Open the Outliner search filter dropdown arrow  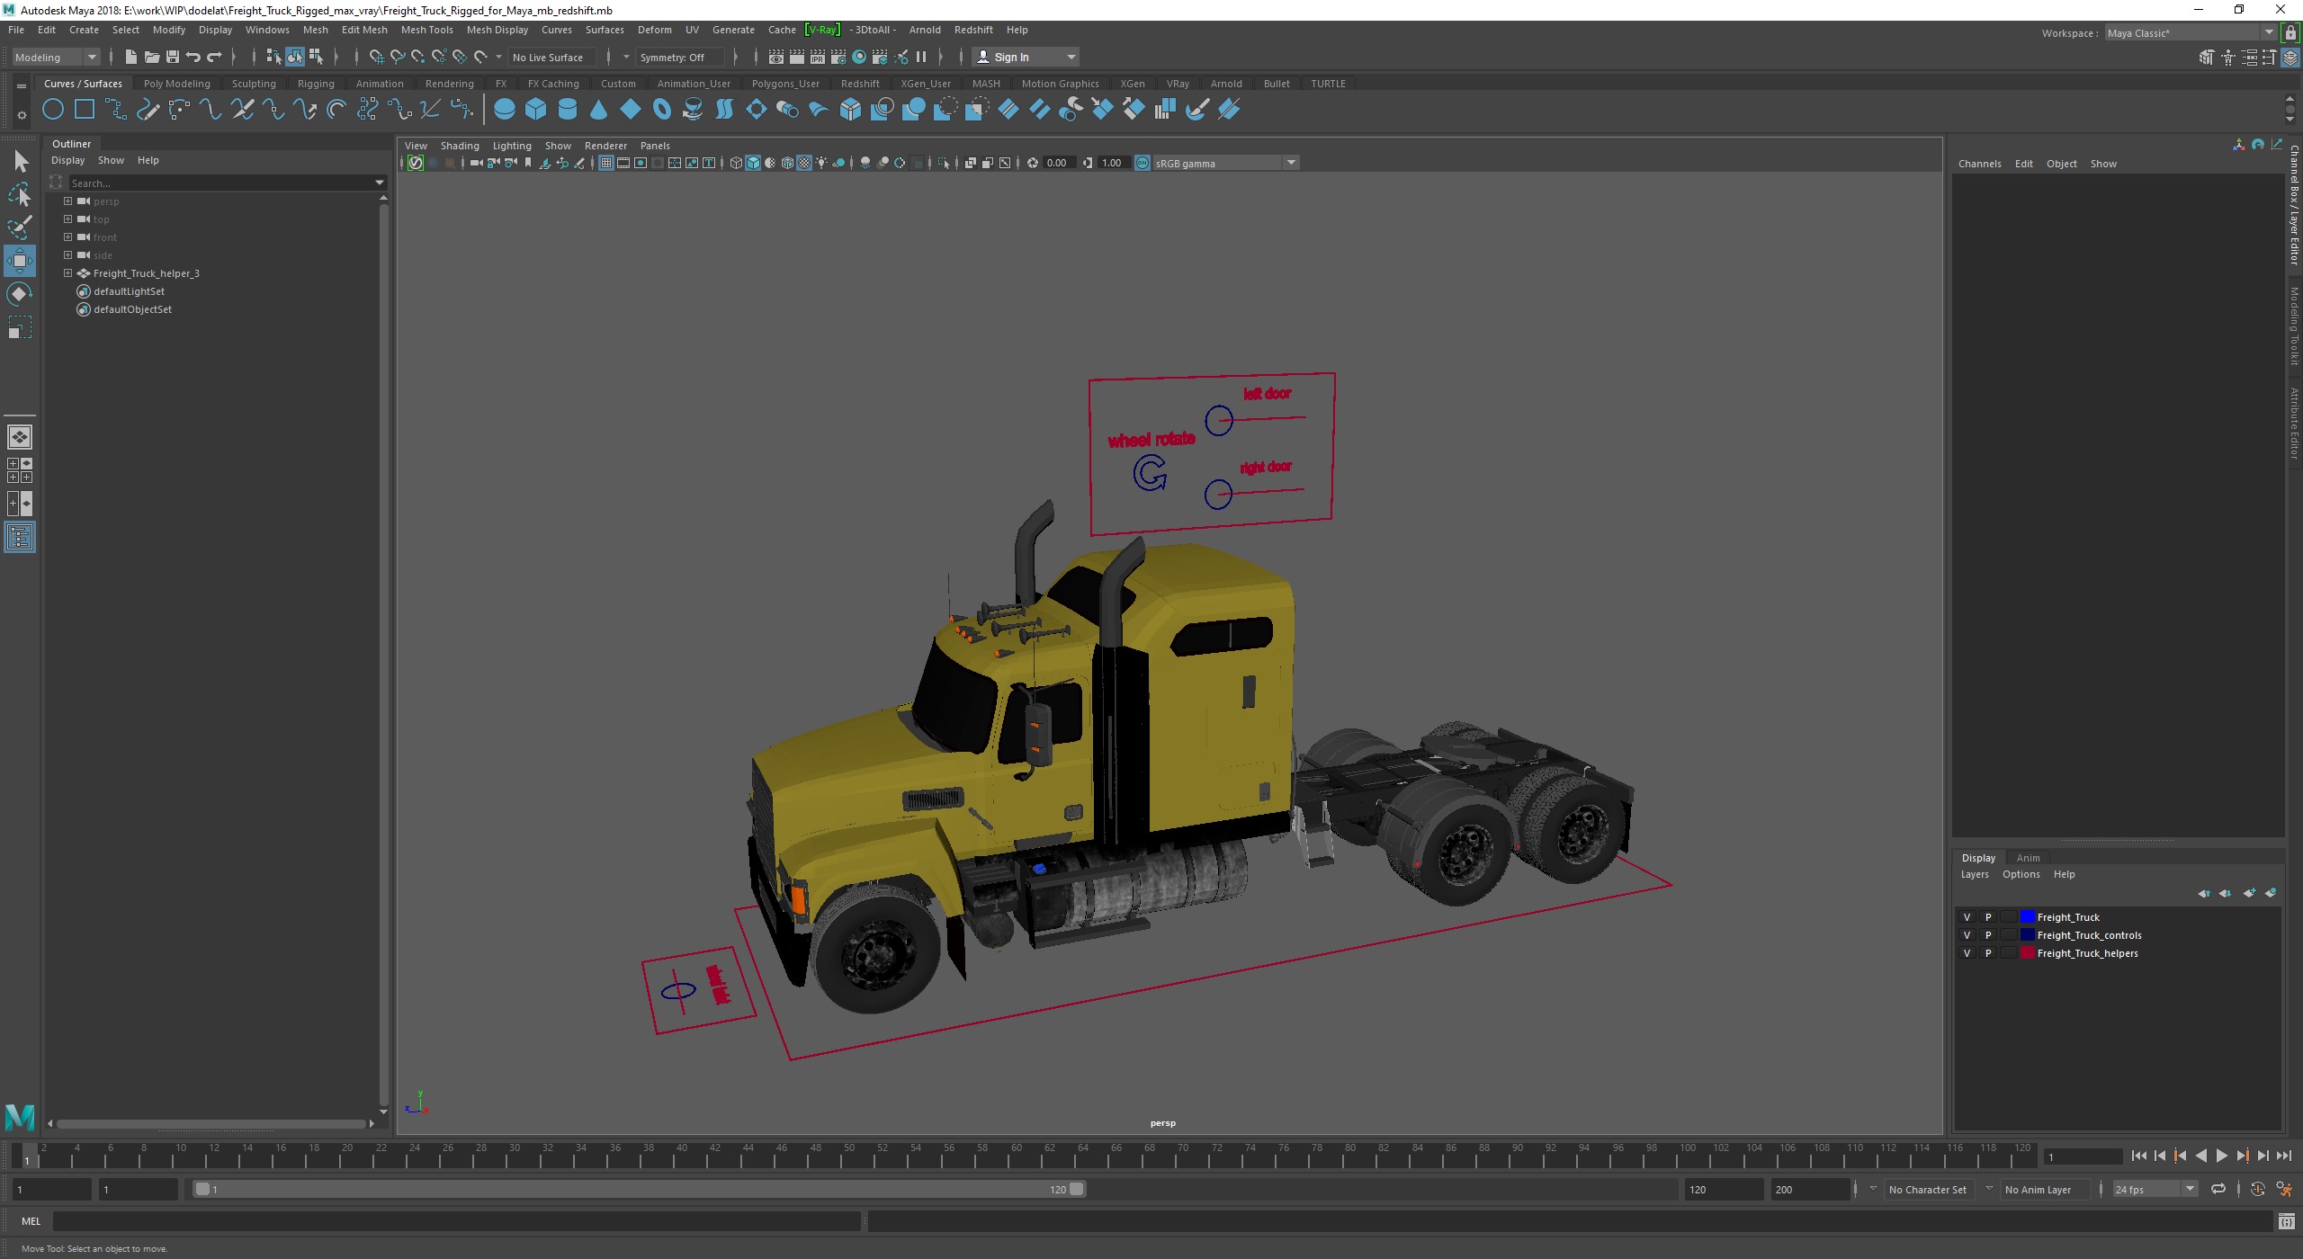tap(379, 183)
